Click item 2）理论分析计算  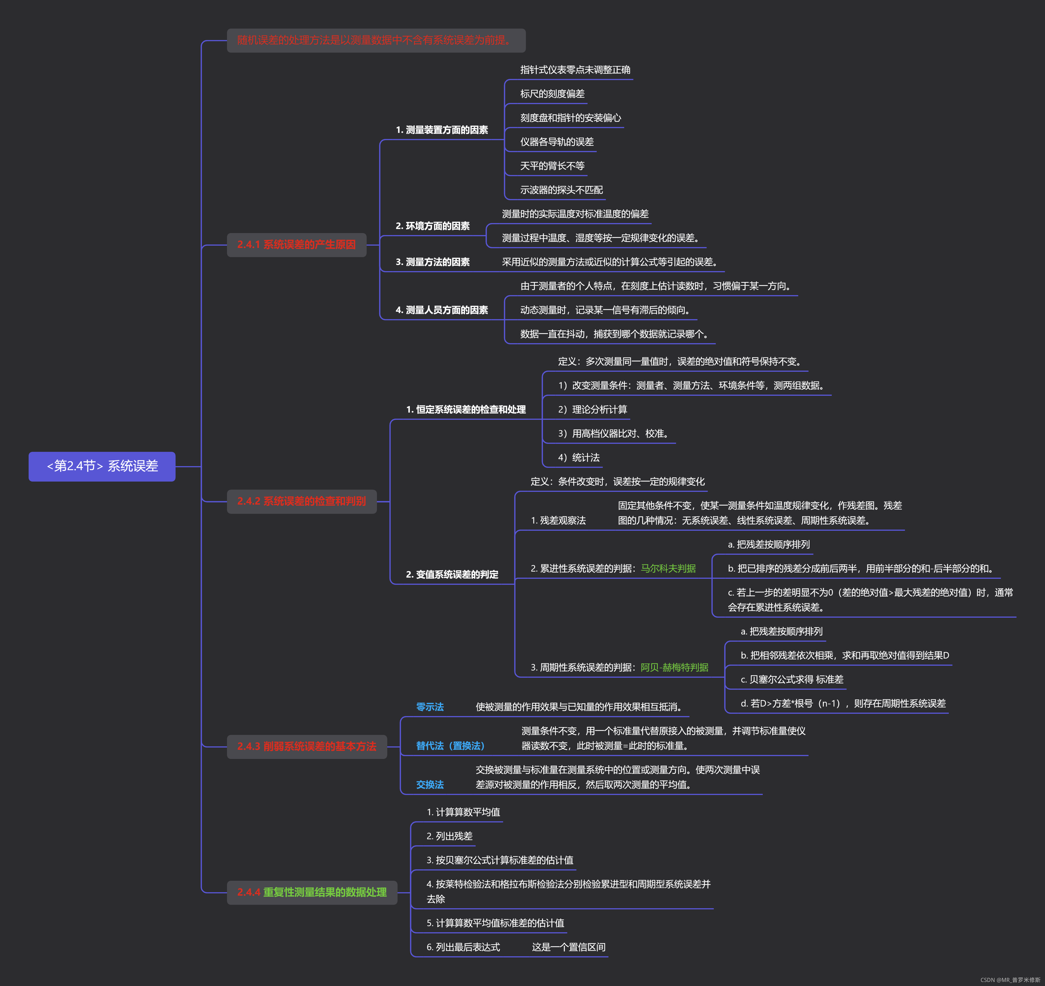click(592, 409)
